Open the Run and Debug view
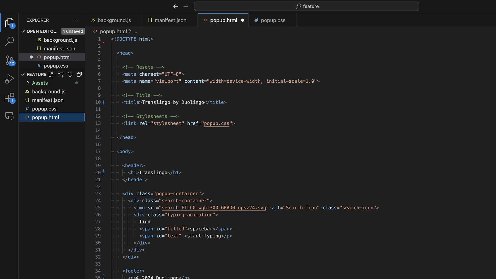496x279 pixels. [10, 79]
